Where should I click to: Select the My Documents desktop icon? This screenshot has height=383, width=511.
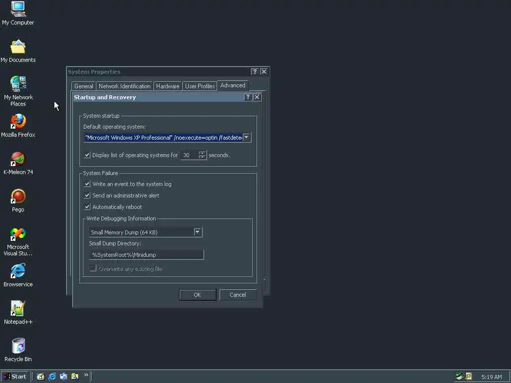[18, 51]
